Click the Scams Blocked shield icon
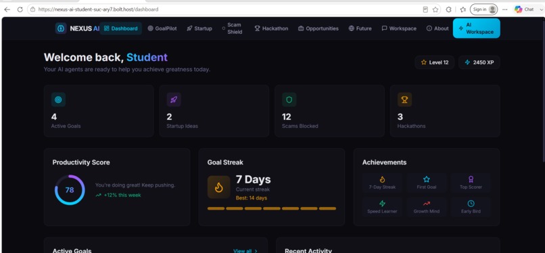The image size is (545, 253). (289, 99)
